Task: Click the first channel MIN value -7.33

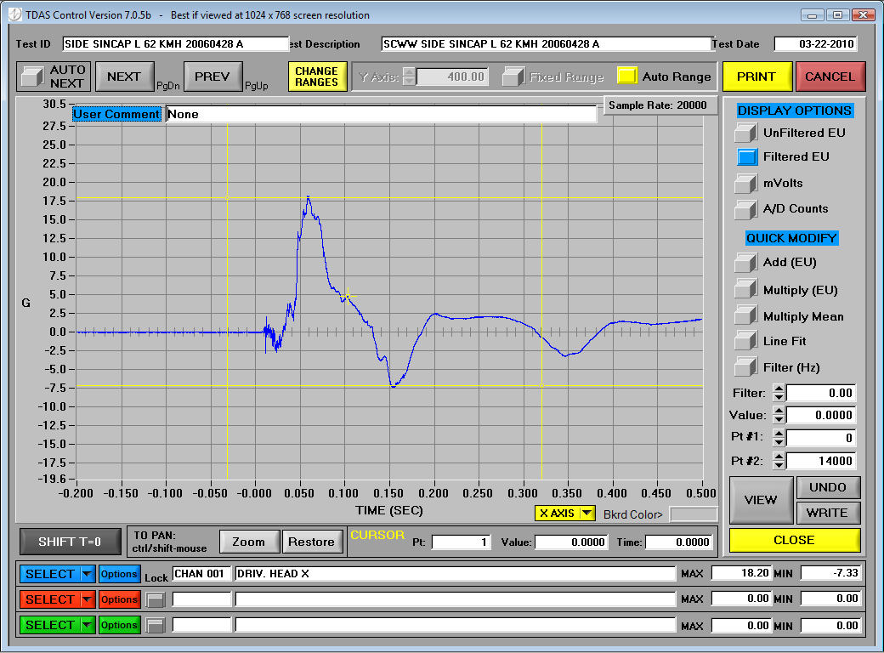Action: 831,573
